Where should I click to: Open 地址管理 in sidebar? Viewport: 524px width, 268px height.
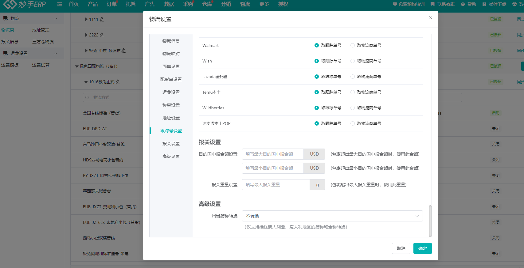coord(41,30)
